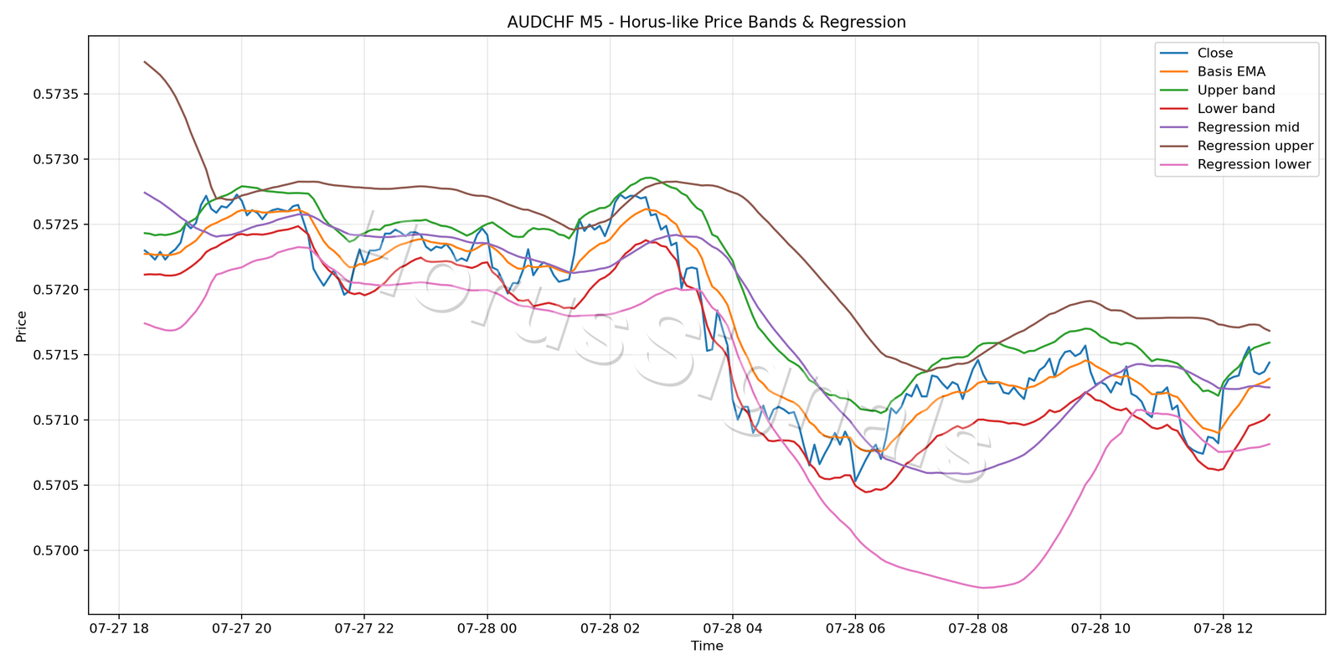Click the y-axis tick 0.5710

(55, 420)
